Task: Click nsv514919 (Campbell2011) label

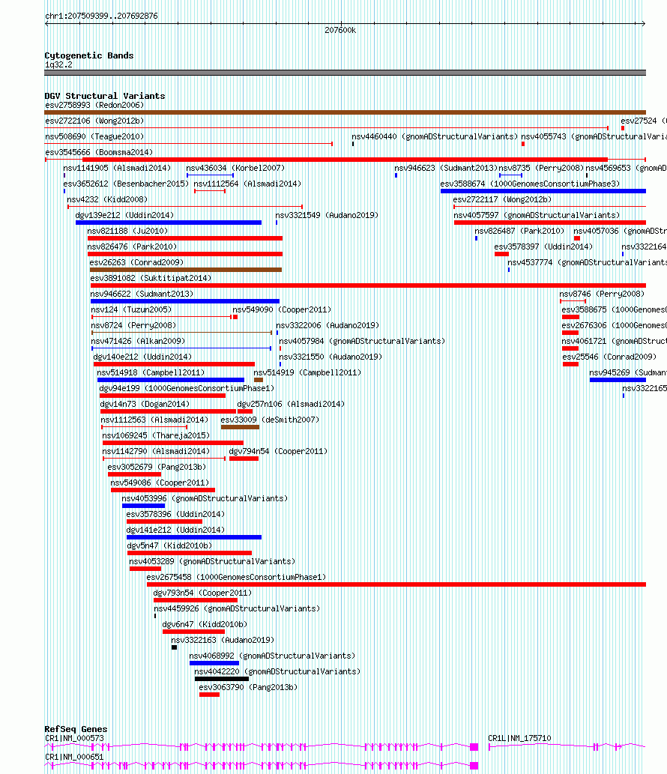Action: pyautogui.click(x=307, y=374)
